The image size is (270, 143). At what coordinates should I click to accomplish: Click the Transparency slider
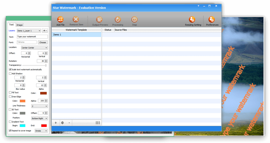click(34, 65)
